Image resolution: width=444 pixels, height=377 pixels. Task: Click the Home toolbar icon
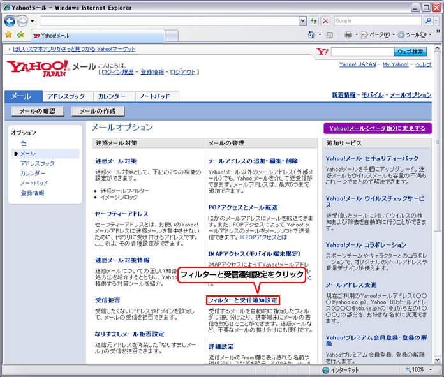(311, 34)
